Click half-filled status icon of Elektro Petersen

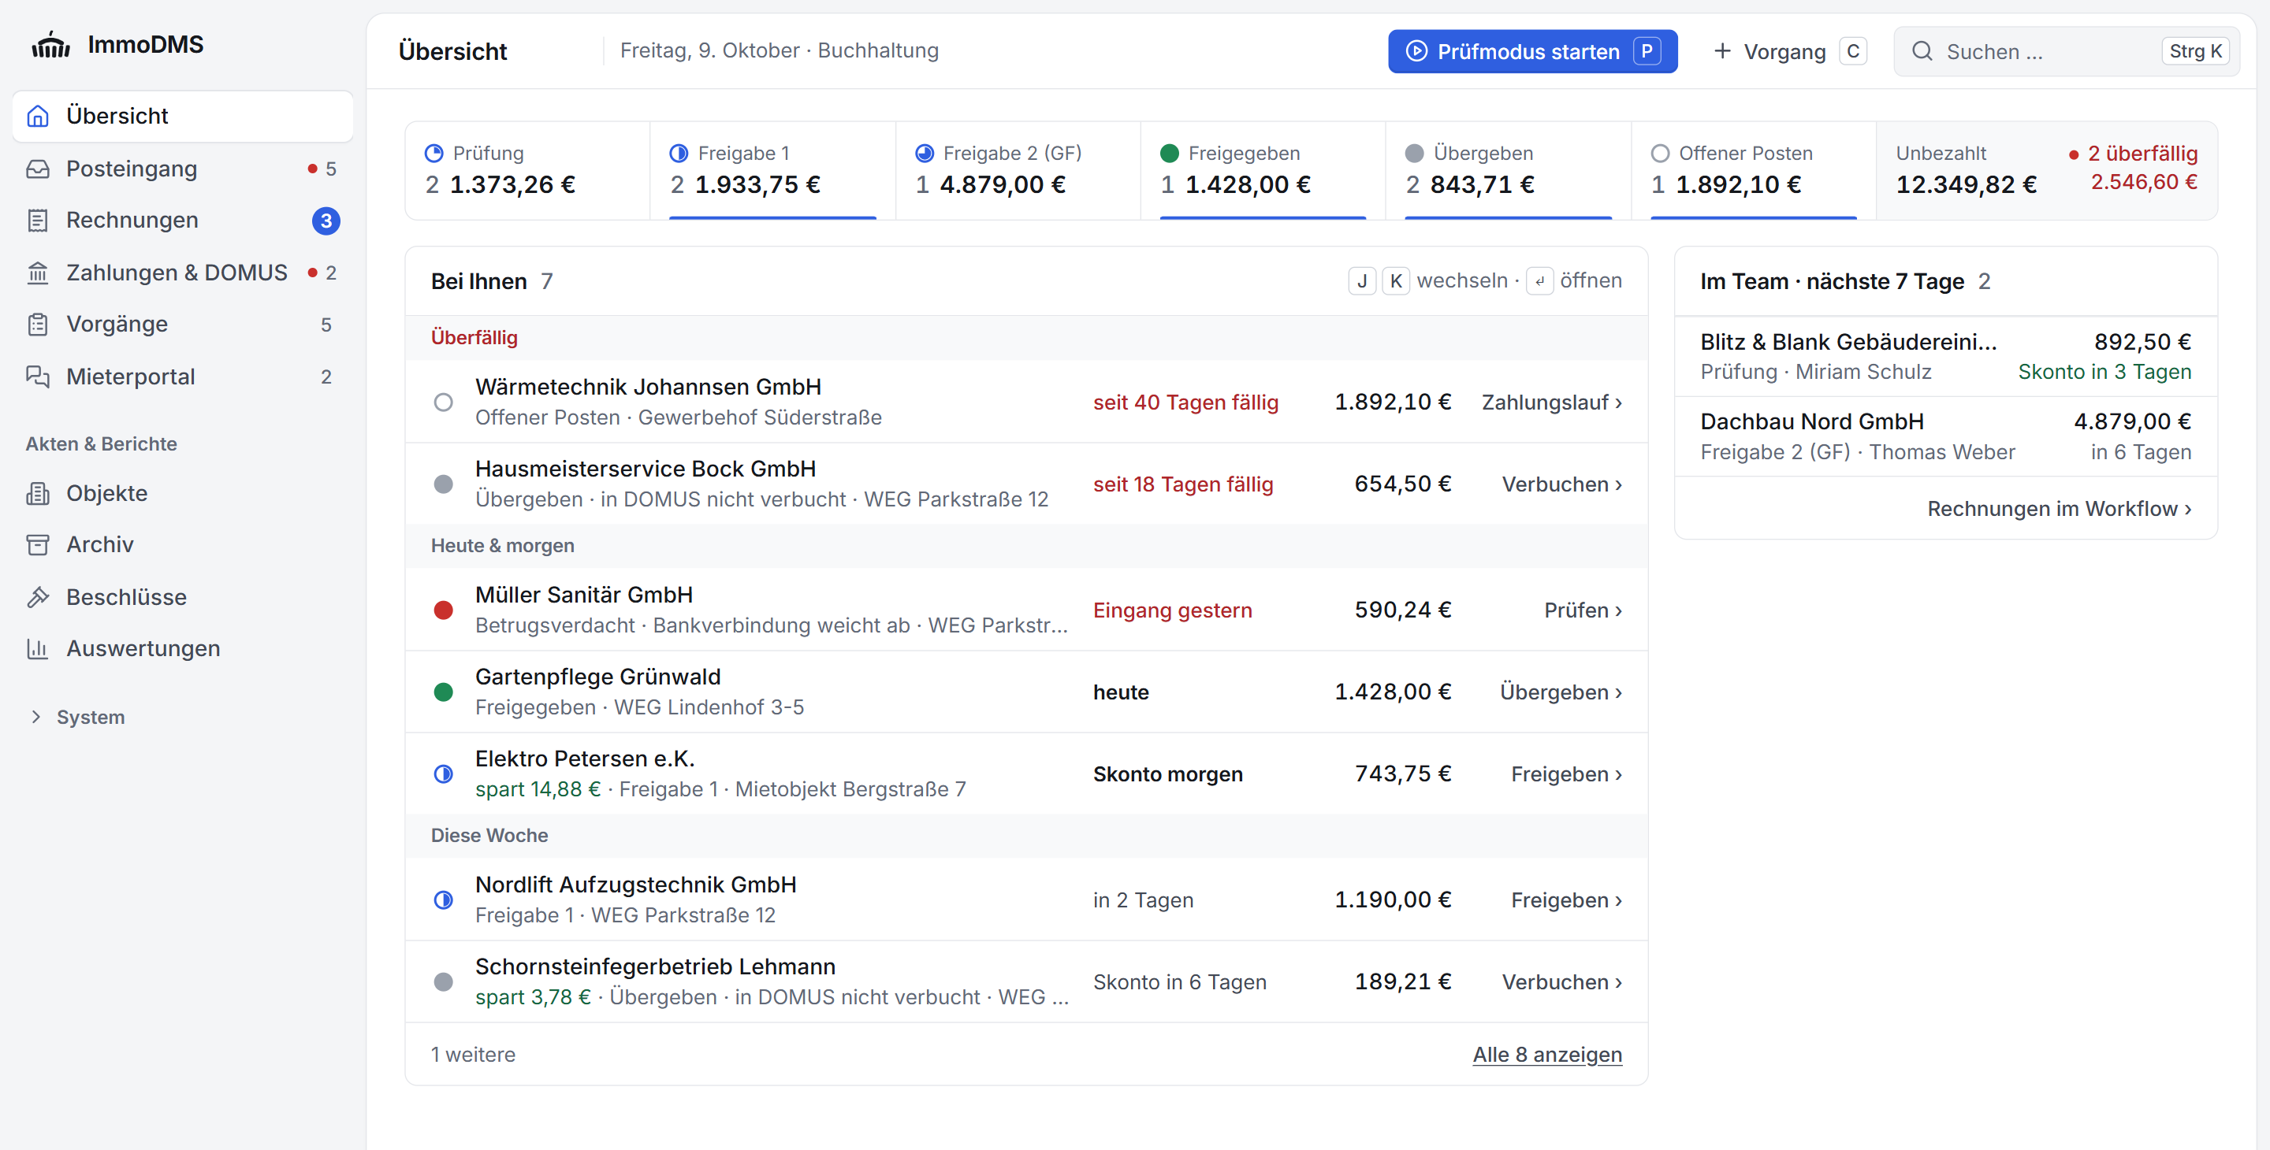pos(443,774)
